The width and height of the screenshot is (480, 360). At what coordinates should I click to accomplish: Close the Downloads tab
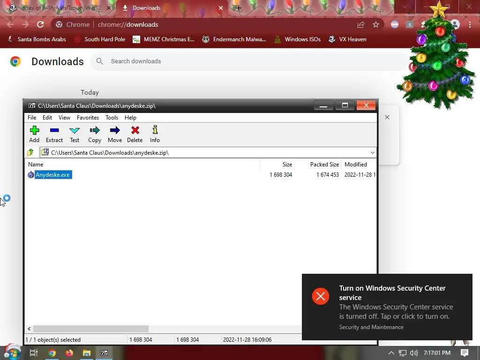pos(221,8)
